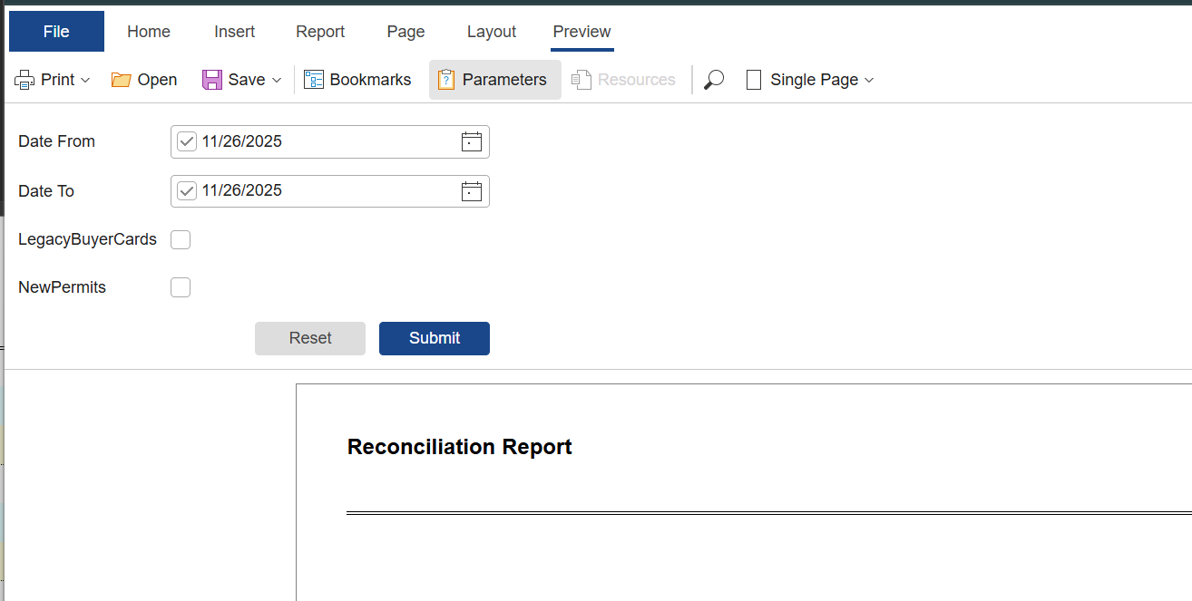Reset the parameter values

pos(309,338)
